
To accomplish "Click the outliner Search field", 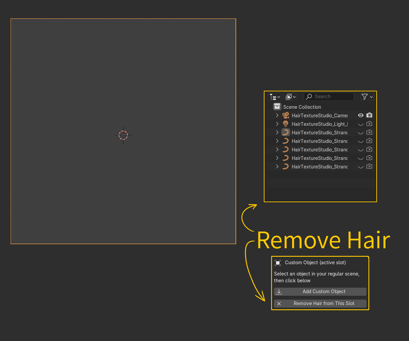I will [x=329, y=97].
